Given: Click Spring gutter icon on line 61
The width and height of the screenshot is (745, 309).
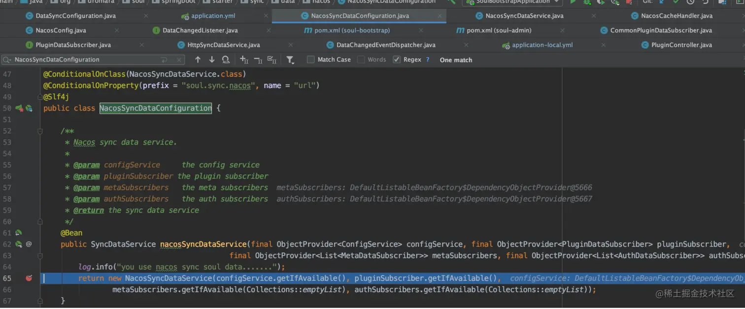Looking at the screenshot, I should coord(19,233).
